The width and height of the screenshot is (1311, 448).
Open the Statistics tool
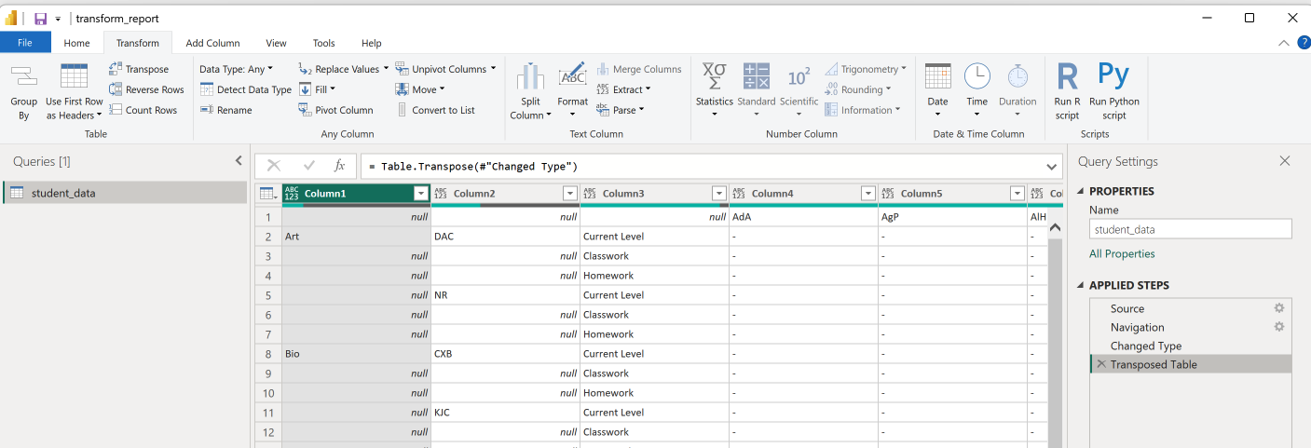pyautogui.click(x=714, y=89)
